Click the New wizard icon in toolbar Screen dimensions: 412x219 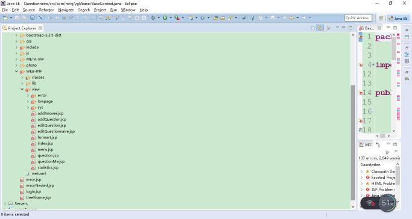(5, 18)
